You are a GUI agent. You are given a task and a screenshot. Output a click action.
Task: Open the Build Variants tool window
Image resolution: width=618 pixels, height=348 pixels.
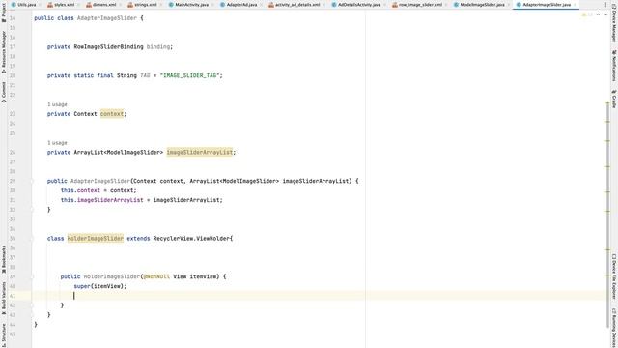point(4,298)
